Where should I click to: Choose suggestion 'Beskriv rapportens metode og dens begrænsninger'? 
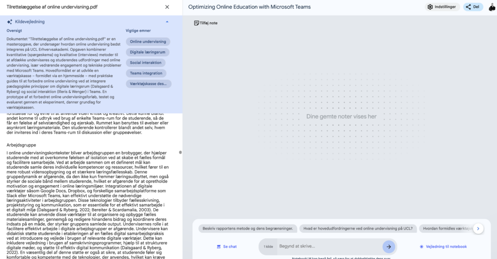(248, 229)
